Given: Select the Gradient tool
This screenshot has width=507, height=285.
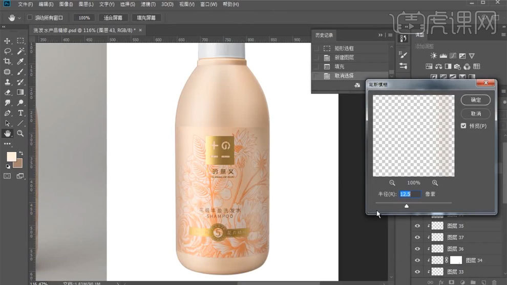Looking at the screenshot, I should point(20,93).
